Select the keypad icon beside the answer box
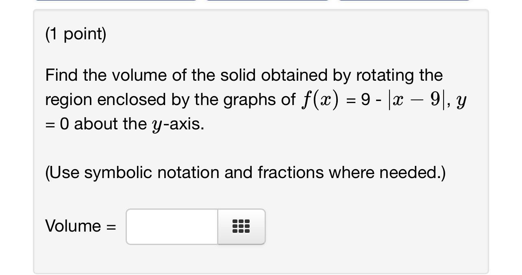Screen dimensions: 522x275 click(x=241, y=226)
